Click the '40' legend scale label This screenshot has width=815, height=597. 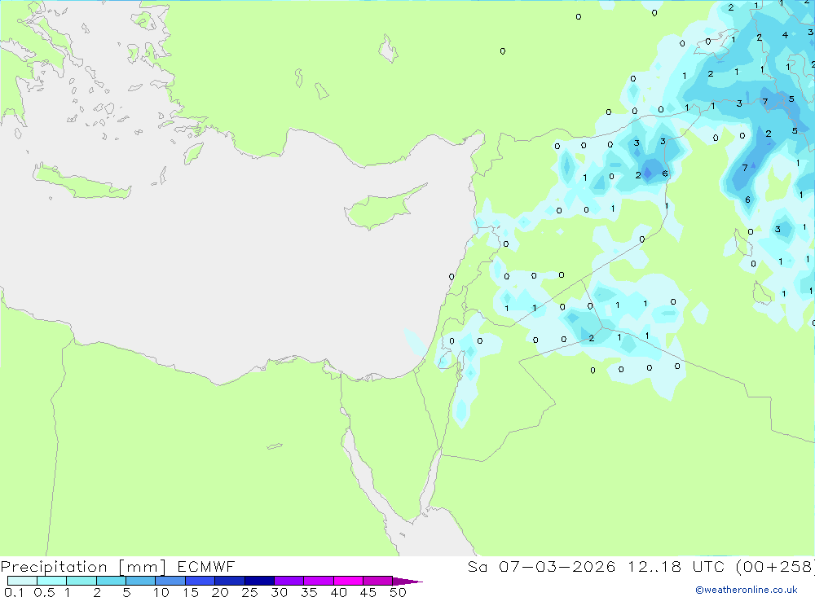pos(339,592)
